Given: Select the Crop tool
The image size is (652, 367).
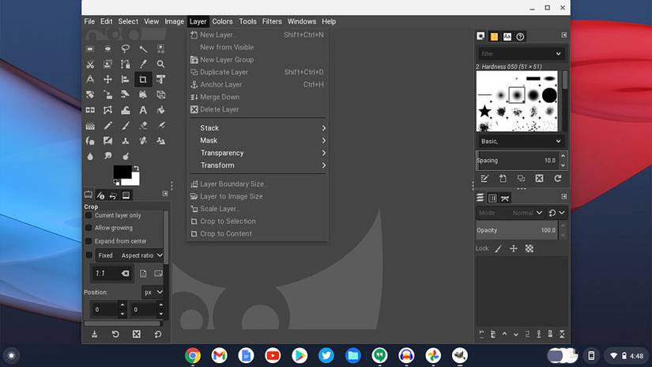Looking at the screenshot, I should 143,79.
